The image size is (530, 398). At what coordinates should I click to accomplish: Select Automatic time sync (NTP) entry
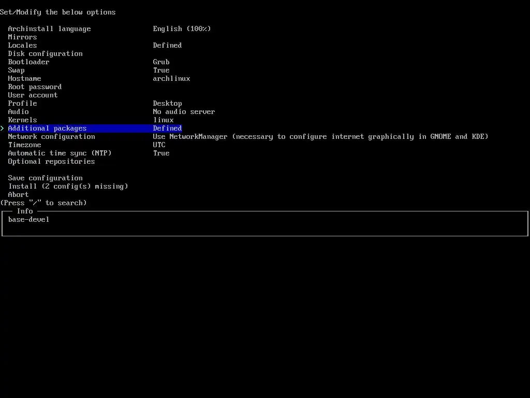click(60, 153)
